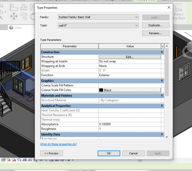This screenshot has width=192, height=171.
Task: Click the '=' column header
Action: (163, 46)
